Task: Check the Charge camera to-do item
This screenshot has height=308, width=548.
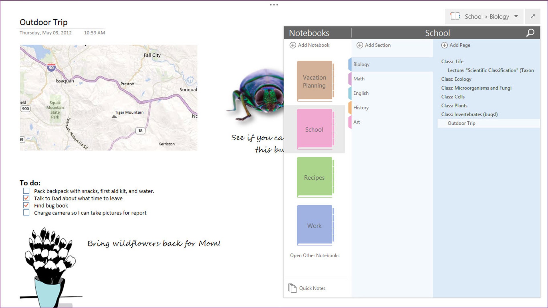Action: pyautogui.click(x=27, y=212)
